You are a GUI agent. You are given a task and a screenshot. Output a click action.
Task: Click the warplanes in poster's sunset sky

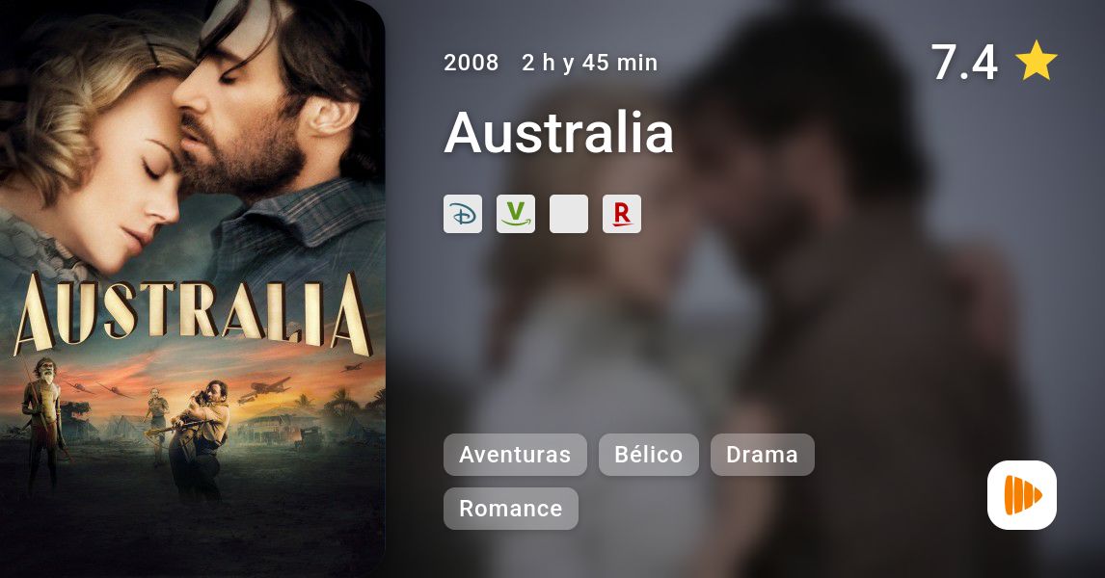[266, 388]
